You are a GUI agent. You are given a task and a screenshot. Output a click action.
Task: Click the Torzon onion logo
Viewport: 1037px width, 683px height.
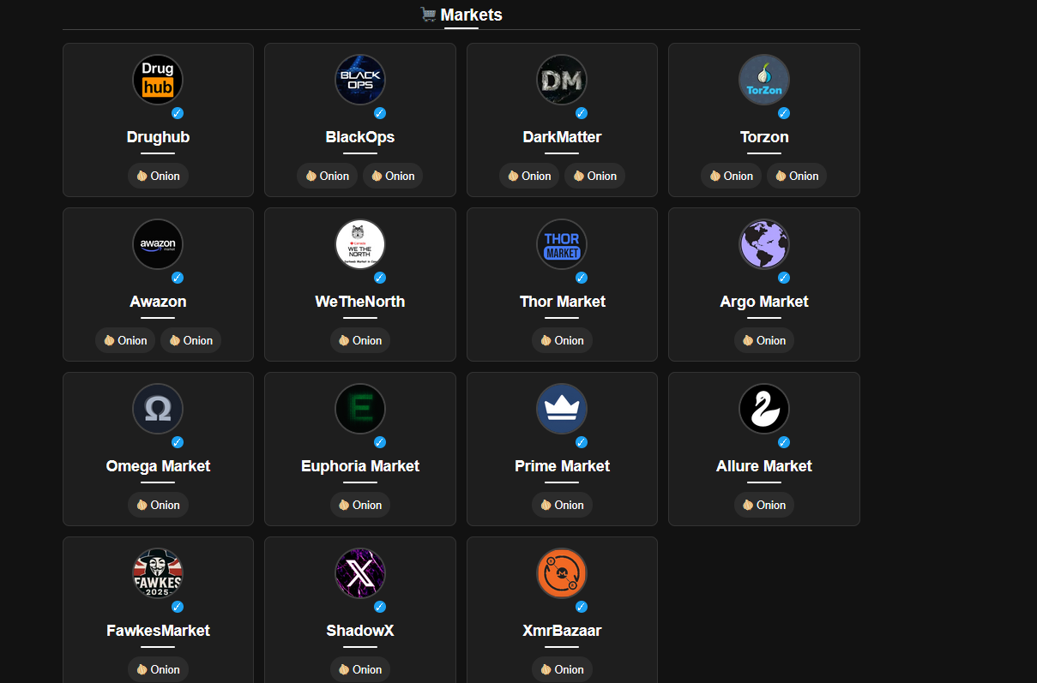[x=764, y=80]
